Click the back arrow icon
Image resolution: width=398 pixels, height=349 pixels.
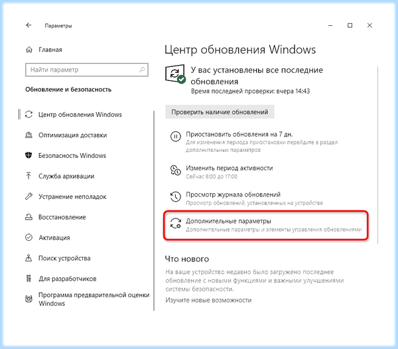[x=29, y=25]
